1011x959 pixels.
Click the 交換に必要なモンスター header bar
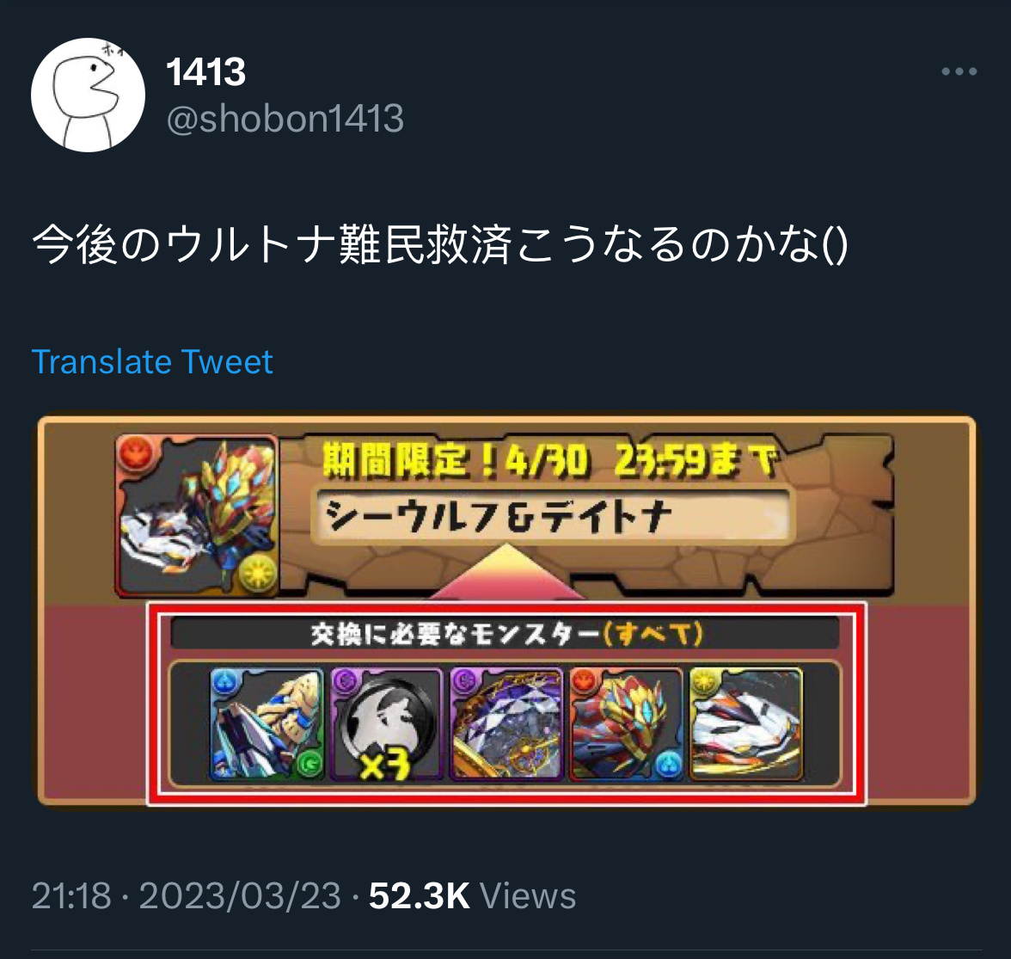click(x=505, y=634)
